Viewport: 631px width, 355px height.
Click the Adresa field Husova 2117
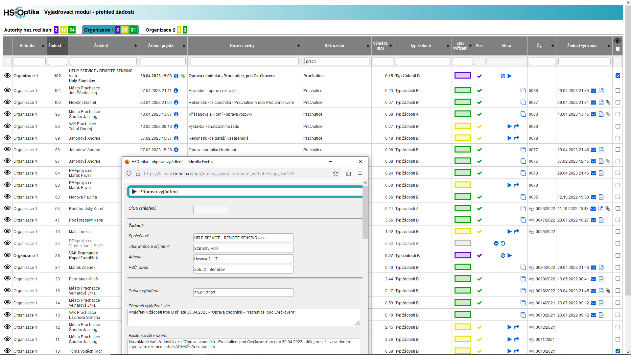pyautogui.click(x=244, y=259)
